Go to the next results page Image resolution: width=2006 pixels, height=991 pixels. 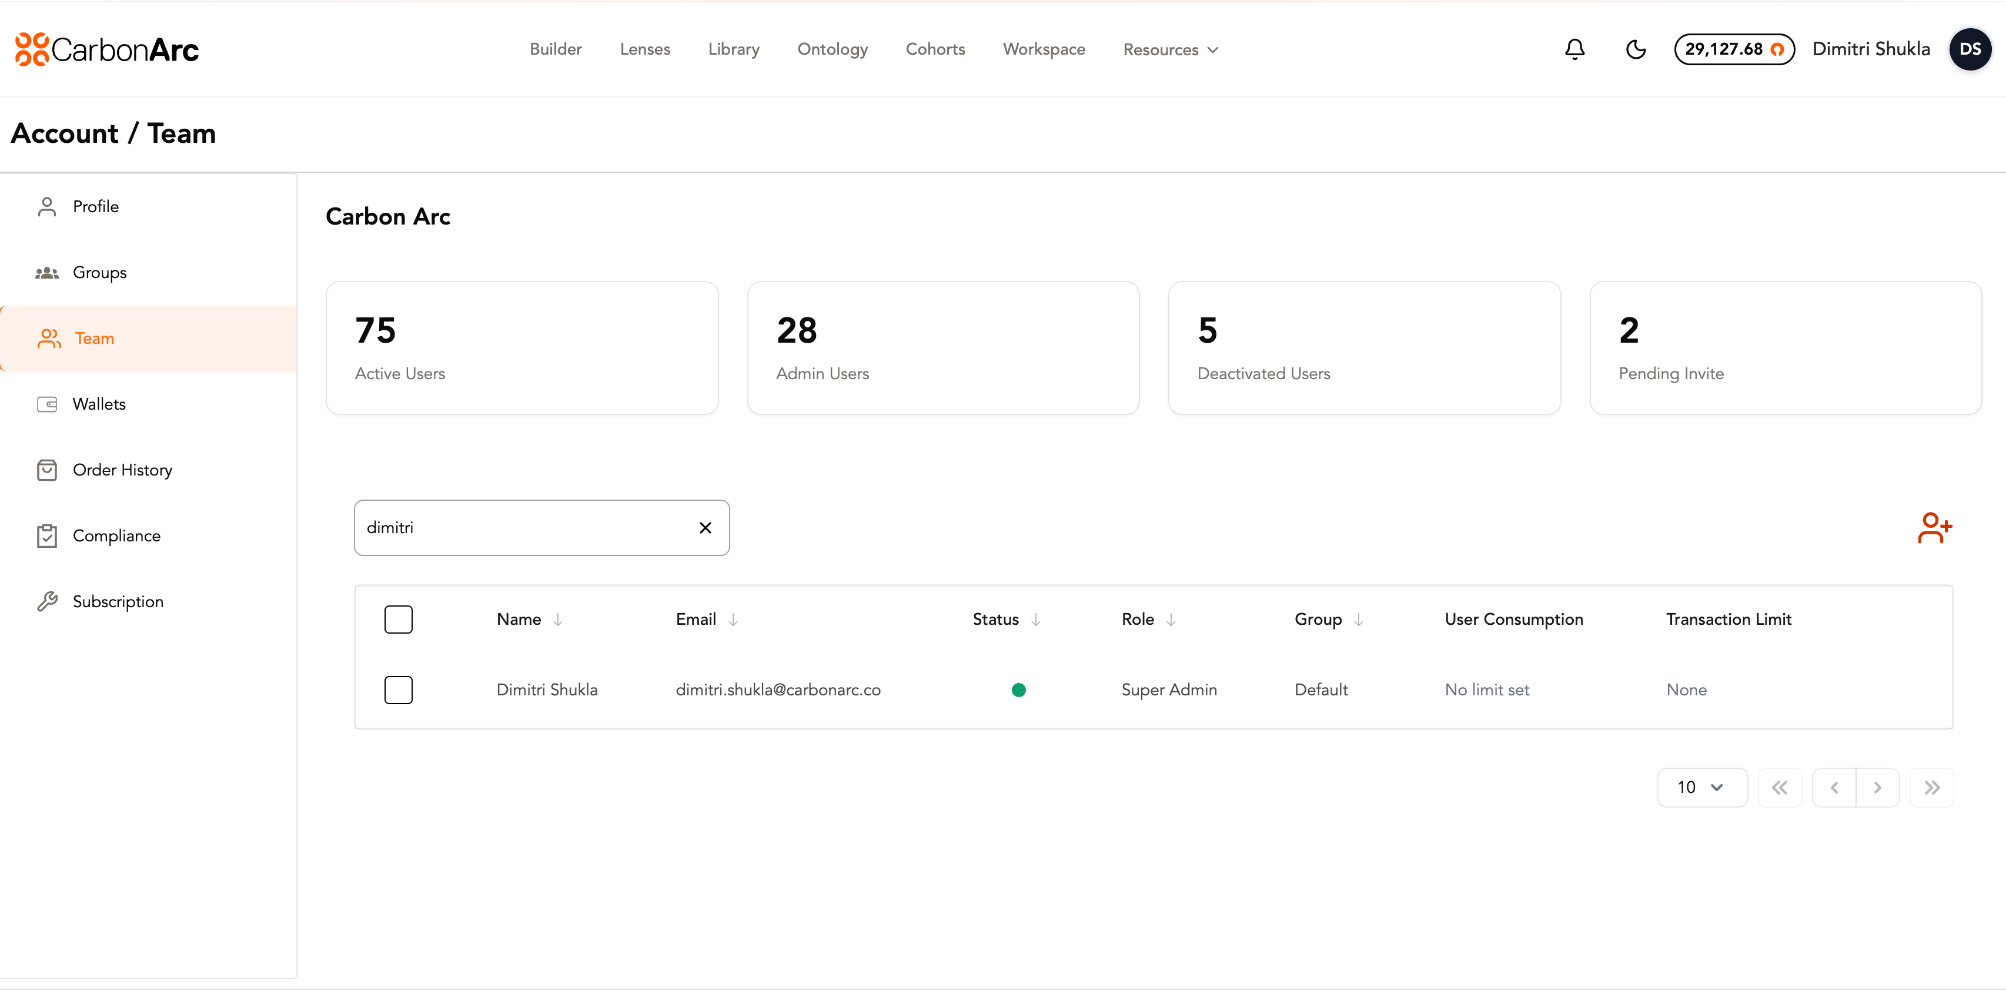pos(1877,787)
